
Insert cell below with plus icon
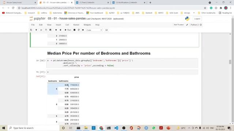pos(36,30)
